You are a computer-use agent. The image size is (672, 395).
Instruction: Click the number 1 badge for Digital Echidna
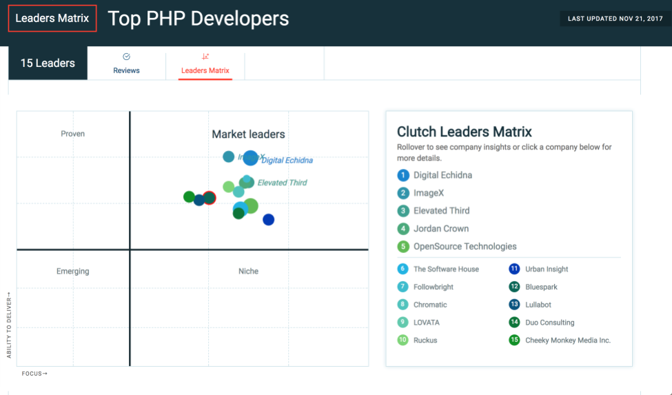click(403, 175)
